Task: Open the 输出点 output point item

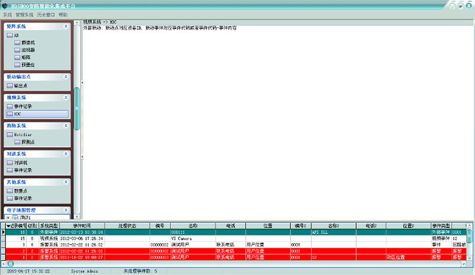Action: pyautogui.click(x=20, y=86)
